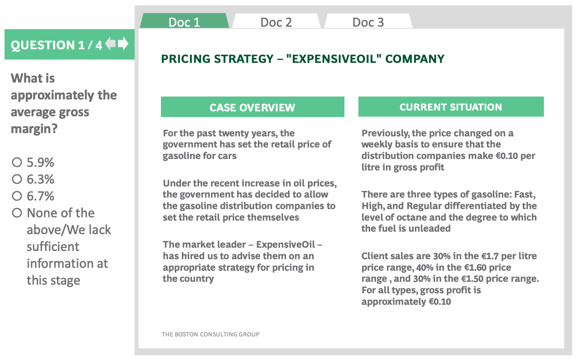Viewport: 578px width, 359px height.
Task: Click the CASE OVERVIEW section header
Action: click(x=252, y=107)
